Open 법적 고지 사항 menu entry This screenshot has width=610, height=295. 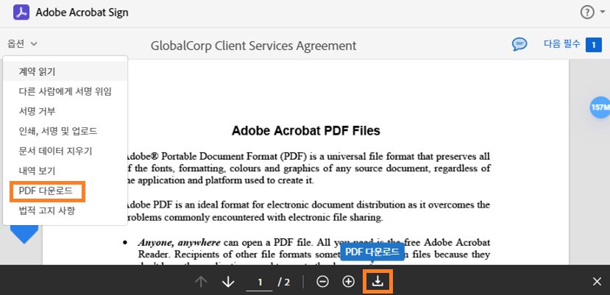(x=65, y=211)
